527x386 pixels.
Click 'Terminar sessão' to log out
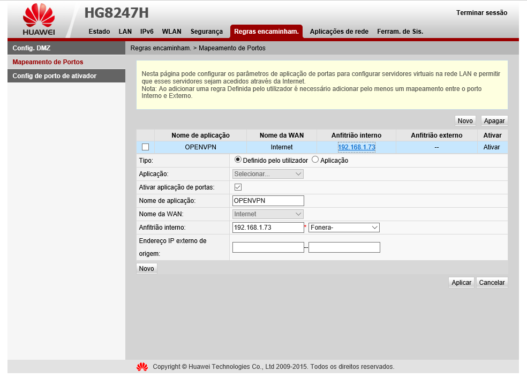pos(481,13)
